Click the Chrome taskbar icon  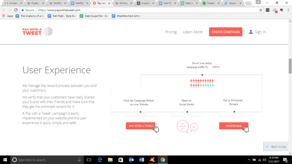pos(163,160)
